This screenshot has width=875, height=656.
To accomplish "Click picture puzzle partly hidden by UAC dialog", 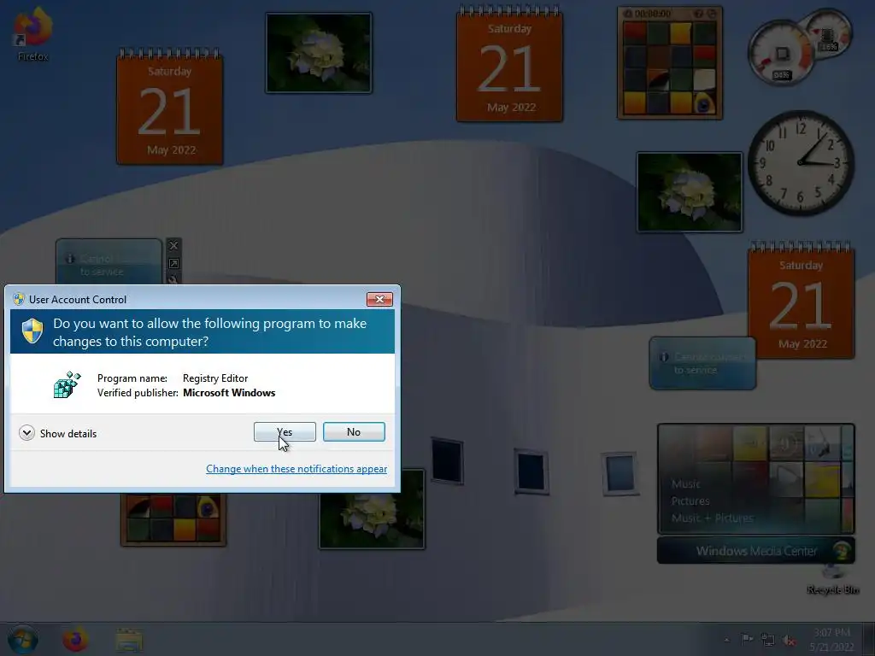I will (173, 518).
